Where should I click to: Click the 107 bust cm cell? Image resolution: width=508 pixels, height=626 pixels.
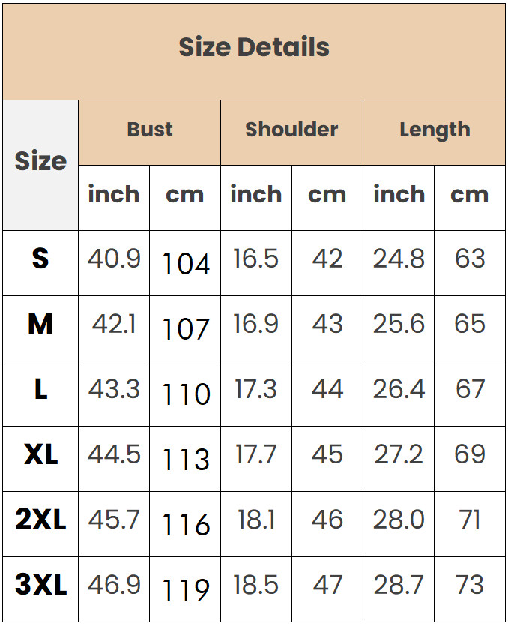click(x=186, y=329)
